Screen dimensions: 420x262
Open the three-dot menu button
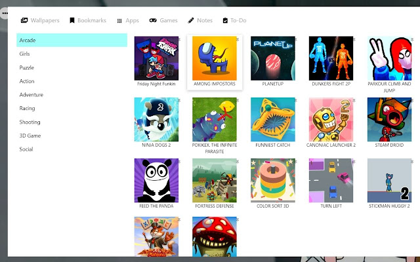pyautogui.click(x=5, y=13)
